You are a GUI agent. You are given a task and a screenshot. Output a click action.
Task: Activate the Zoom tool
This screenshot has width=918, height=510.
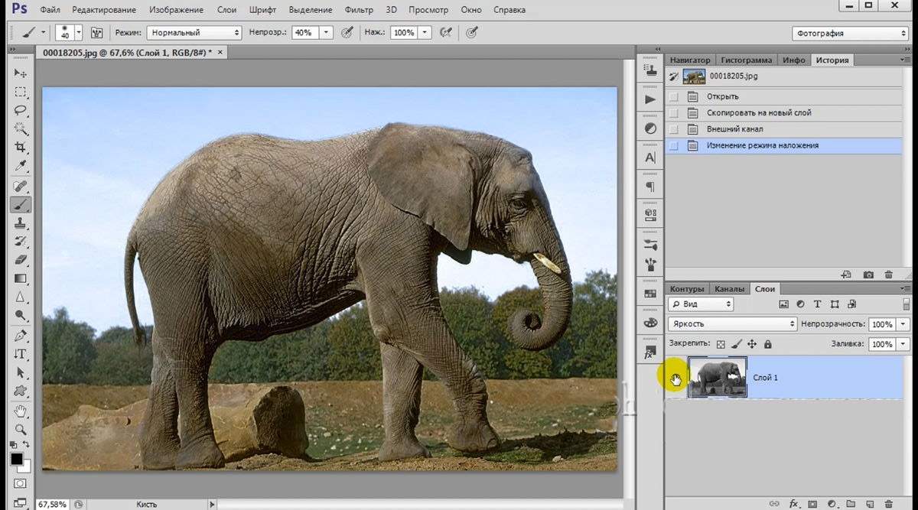21,430
